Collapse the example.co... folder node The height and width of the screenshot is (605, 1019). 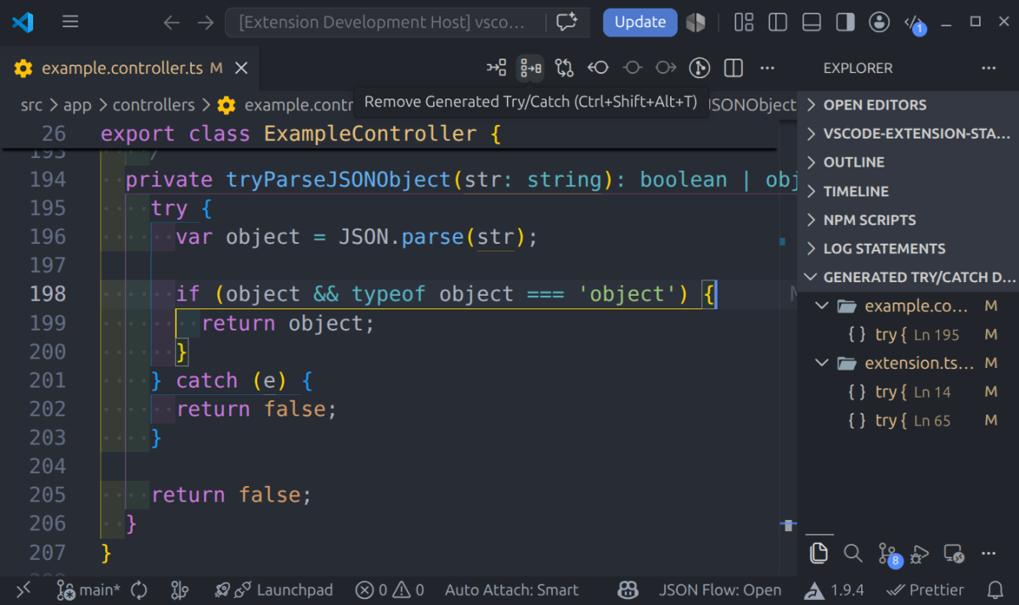tap(908, 306)
